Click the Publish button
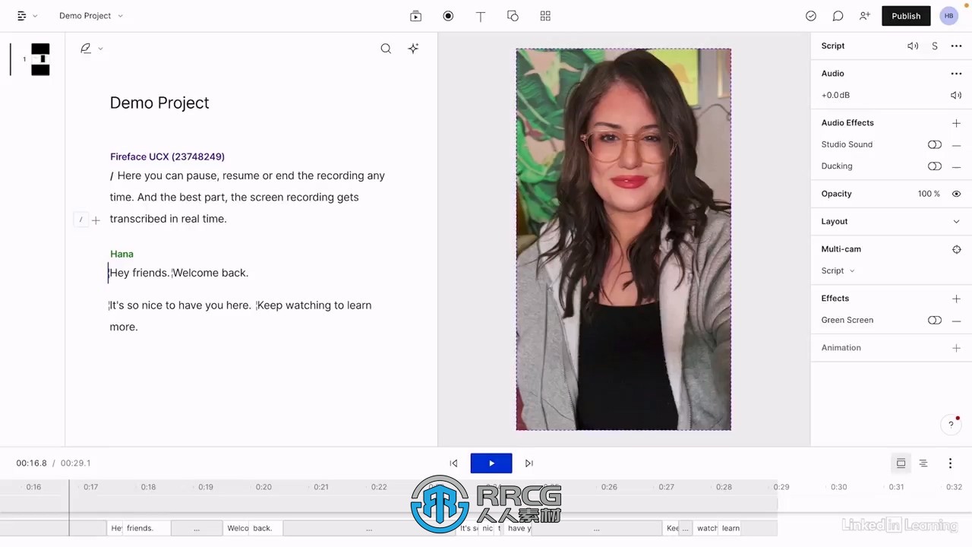 click(x=906, y=16)
